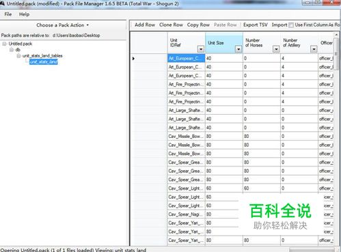The height and width of the screenshot is (252, 341).
Task: Open the Help menu
Action: [x=24, y=14]
